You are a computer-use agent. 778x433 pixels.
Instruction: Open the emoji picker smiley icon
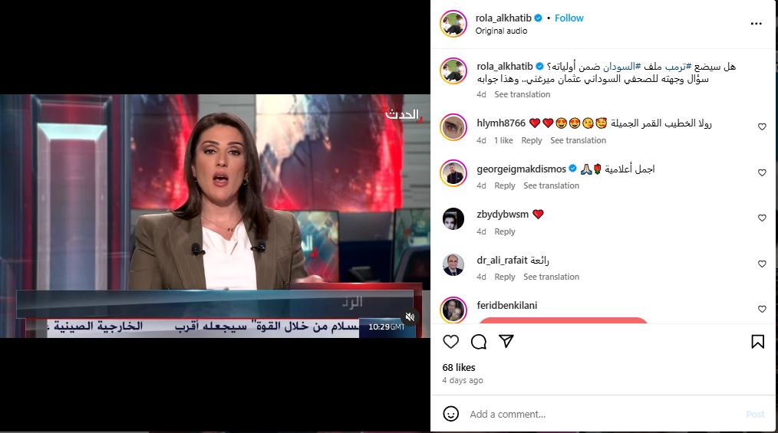450,414
